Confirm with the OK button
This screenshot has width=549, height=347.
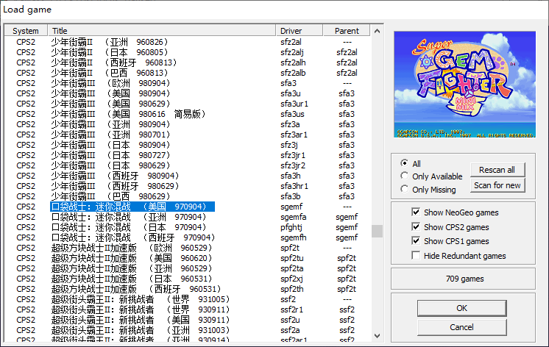(x=461, y=307)
